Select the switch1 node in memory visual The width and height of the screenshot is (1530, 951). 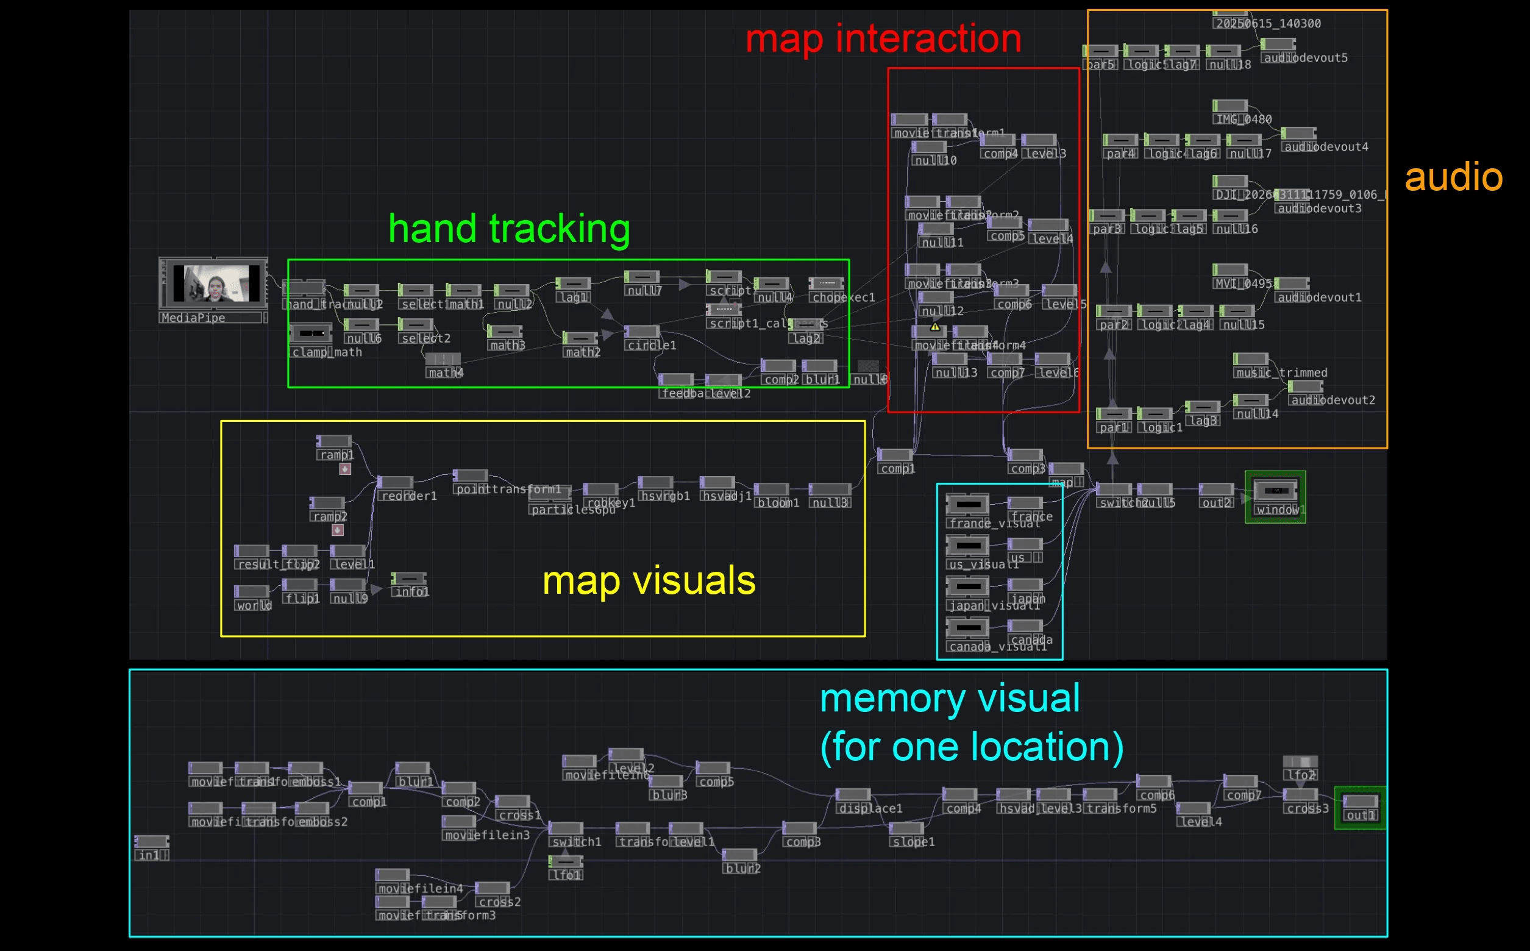[566, 828]
